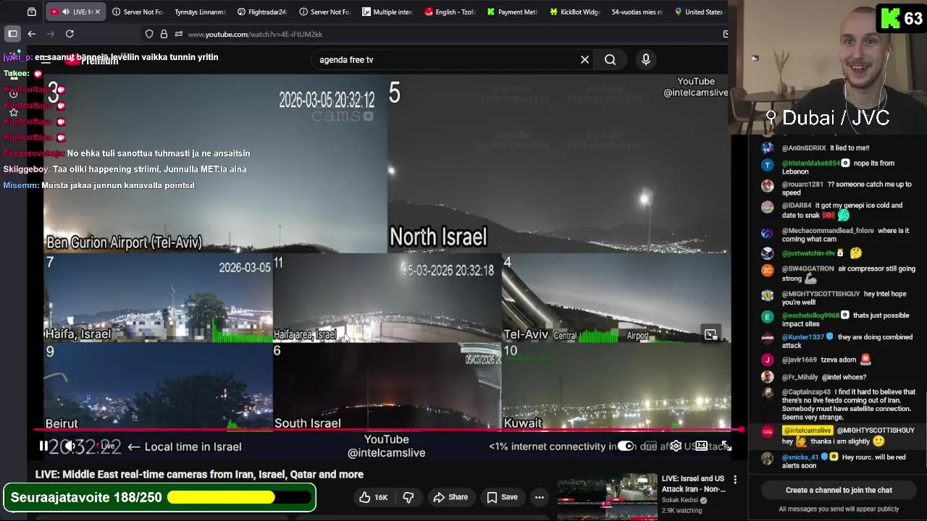Pause the live video
This screenshot has height=521, width=927.
click(x=43, y=446)
